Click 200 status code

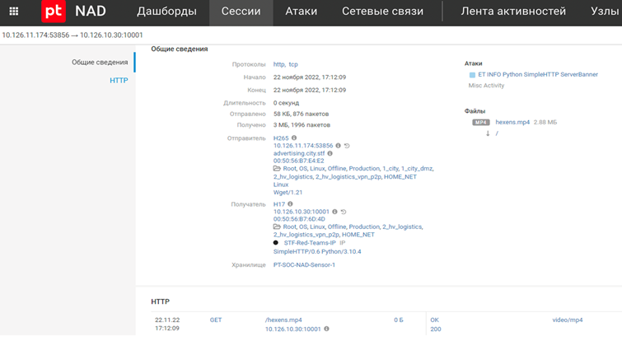(x=436, y=329)
